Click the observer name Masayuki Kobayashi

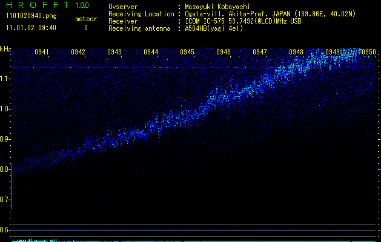[217, 7]
